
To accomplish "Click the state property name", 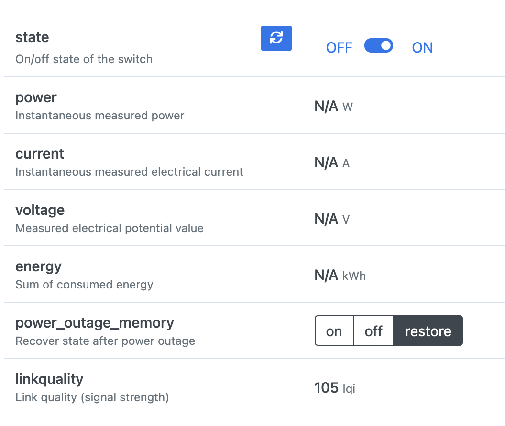I will point(32,37).
